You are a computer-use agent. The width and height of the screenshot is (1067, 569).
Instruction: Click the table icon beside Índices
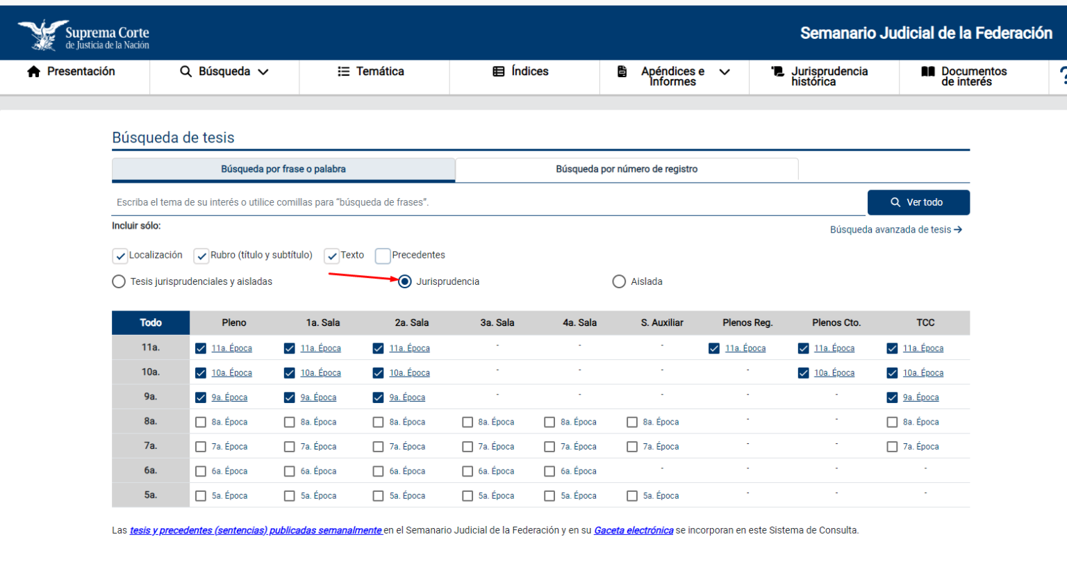tap(498, 72)
